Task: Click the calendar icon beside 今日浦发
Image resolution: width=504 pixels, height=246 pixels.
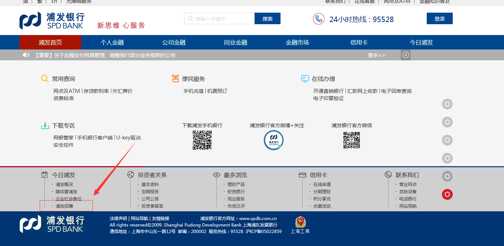Action: click(45, 175)
